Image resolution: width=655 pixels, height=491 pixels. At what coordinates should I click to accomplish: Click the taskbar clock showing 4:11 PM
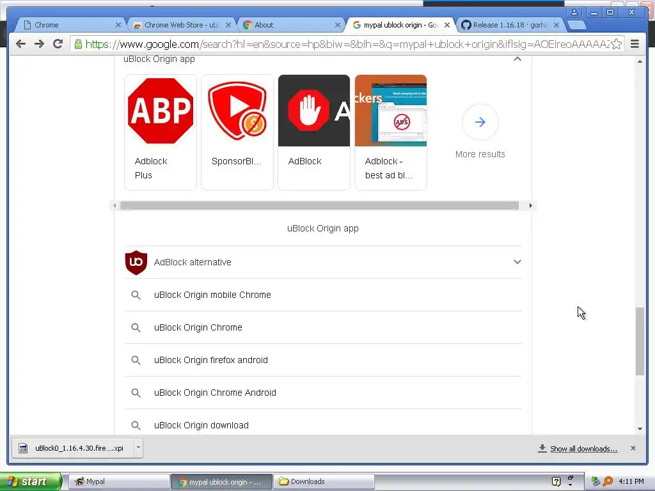pyautogui.click(x=631, y=481)
